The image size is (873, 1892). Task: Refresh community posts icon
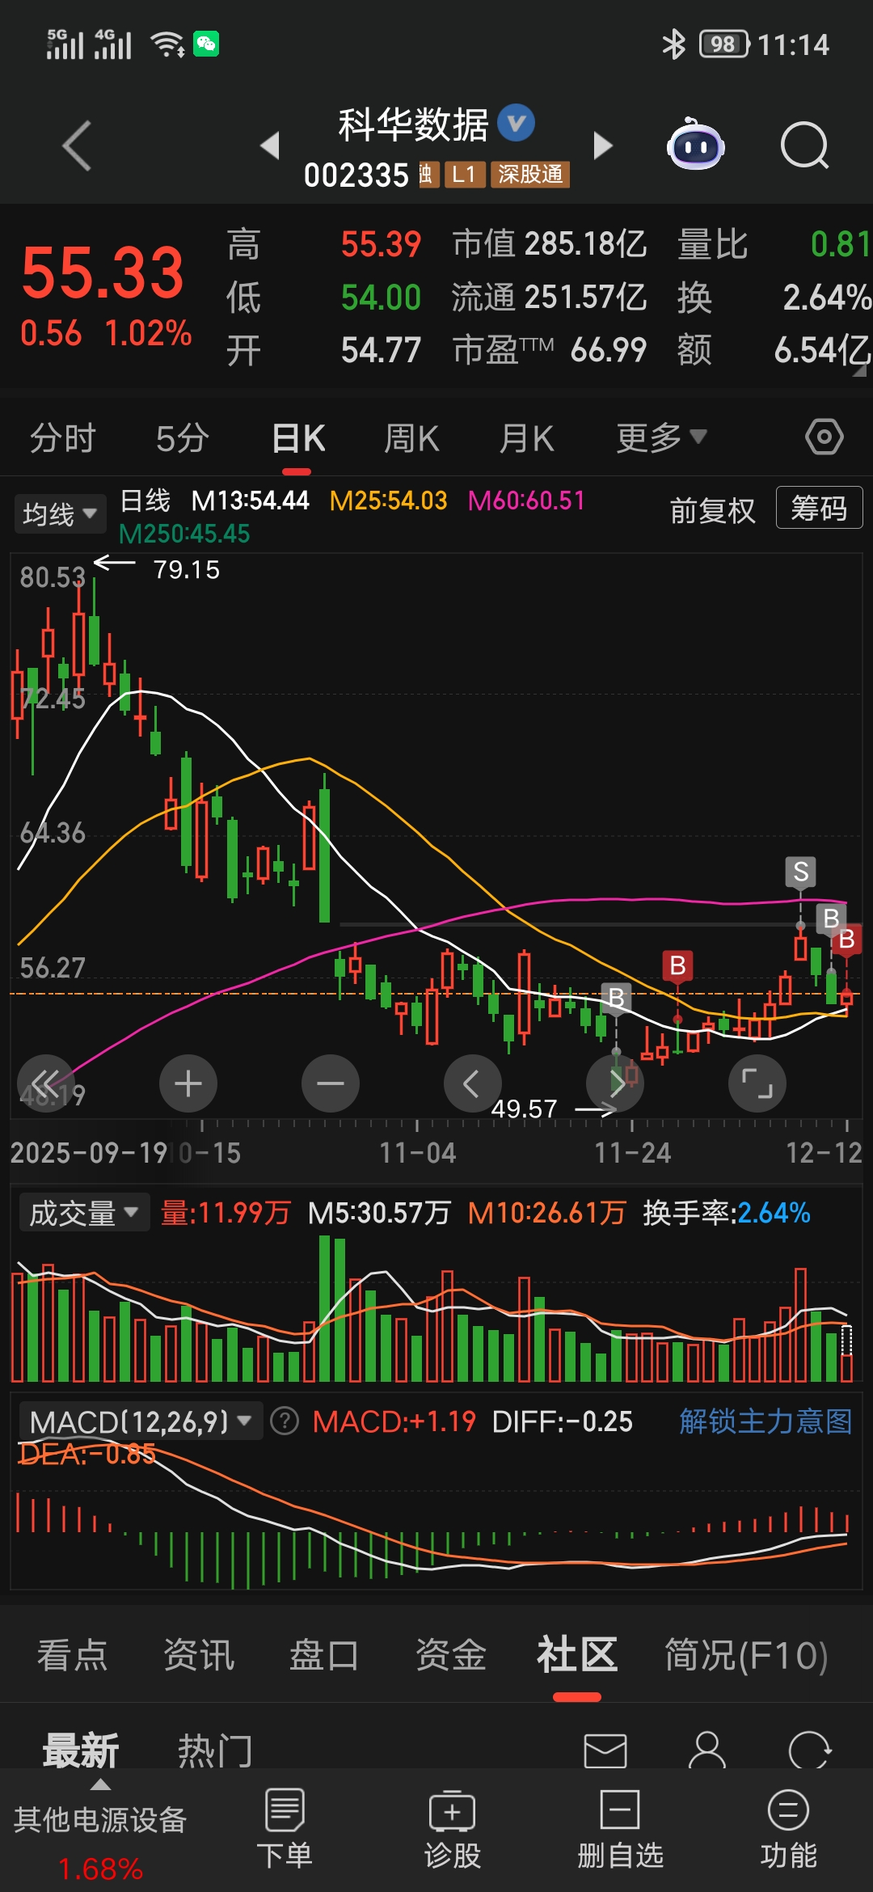tap(809, 1751)
